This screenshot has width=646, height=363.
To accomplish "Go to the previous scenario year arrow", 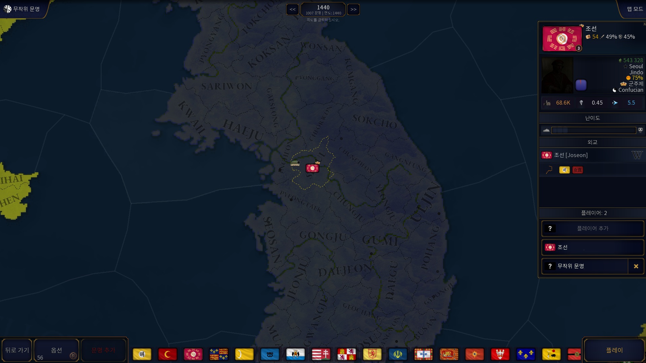I will [x=292, y=9].
